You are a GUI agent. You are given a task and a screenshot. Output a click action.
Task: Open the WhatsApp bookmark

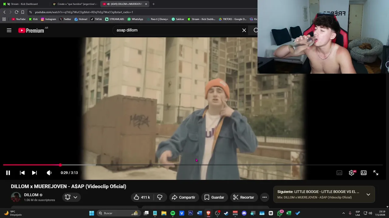pyautogui.click(x=135, y=19)
